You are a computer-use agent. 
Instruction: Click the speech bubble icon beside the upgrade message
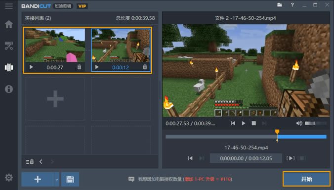(x=131, y=179)
